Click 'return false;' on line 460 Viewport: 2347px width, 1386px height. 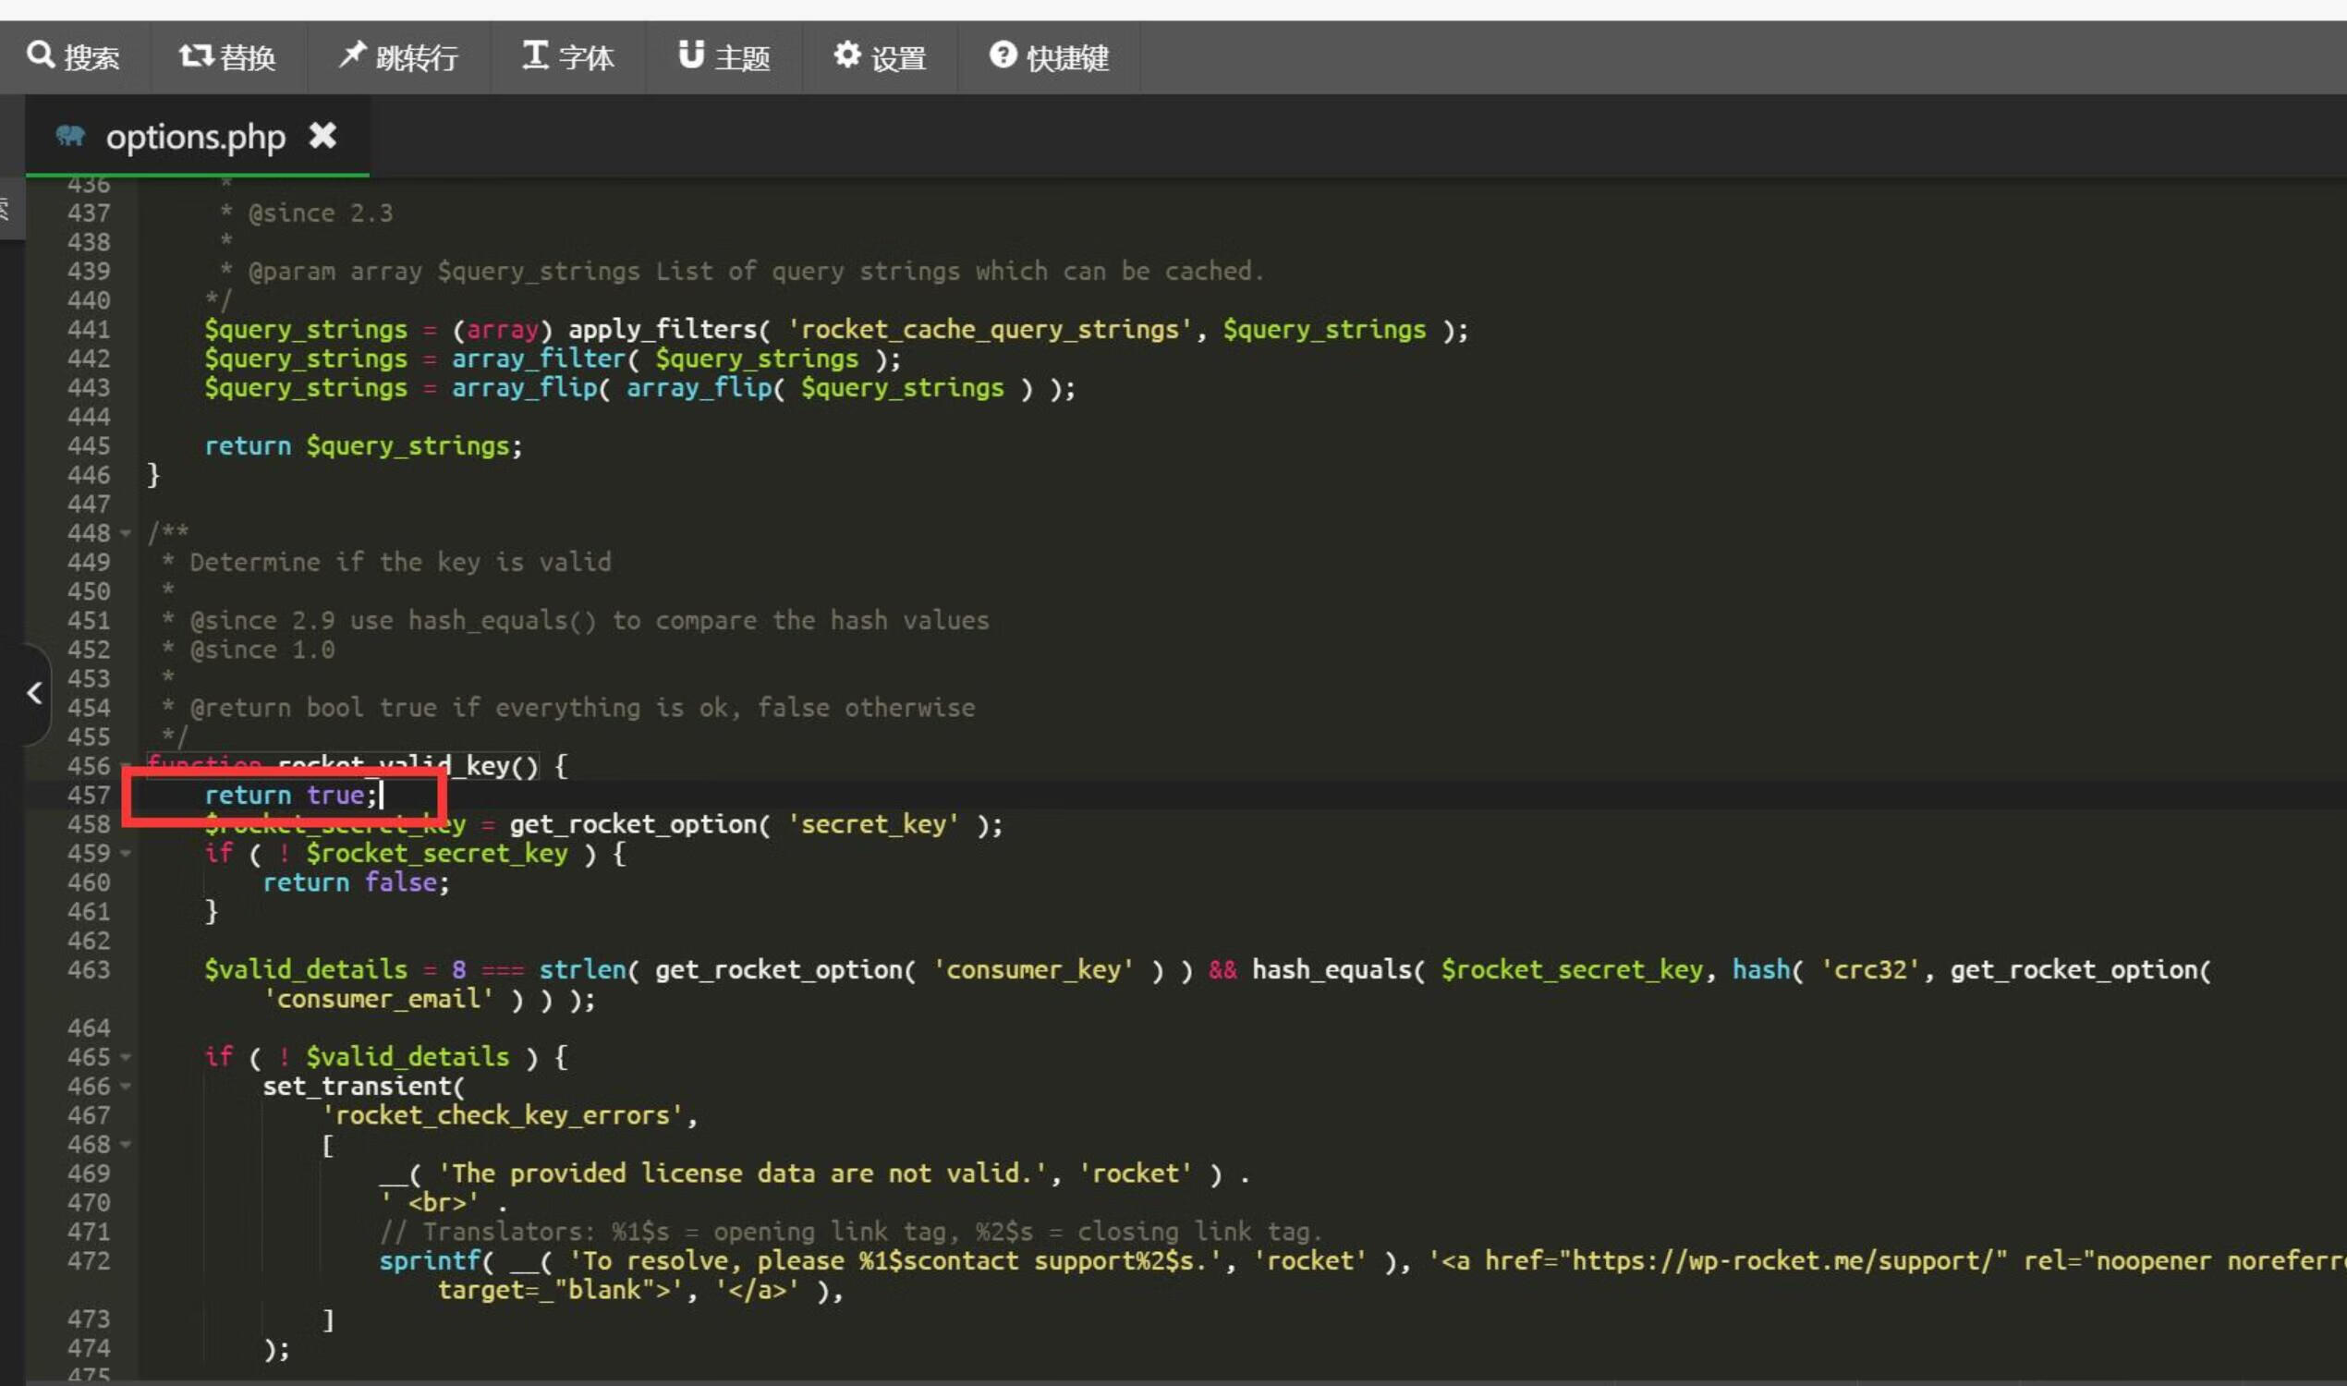pyautogui.click(x=356, y=882)
